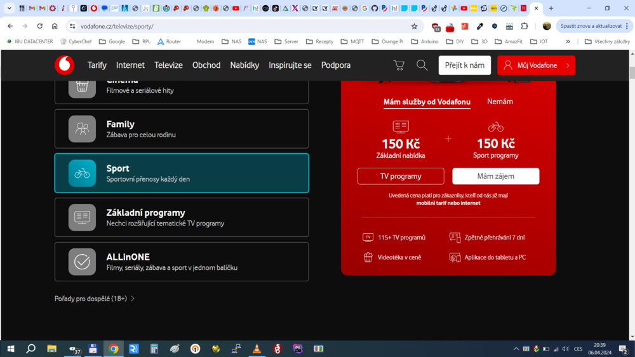Switch to the Nemám tab
635x357 pixels.
point(500,102)
